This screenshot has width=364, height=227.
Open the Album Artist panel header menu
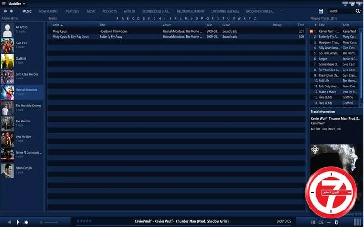pos(10,18)
